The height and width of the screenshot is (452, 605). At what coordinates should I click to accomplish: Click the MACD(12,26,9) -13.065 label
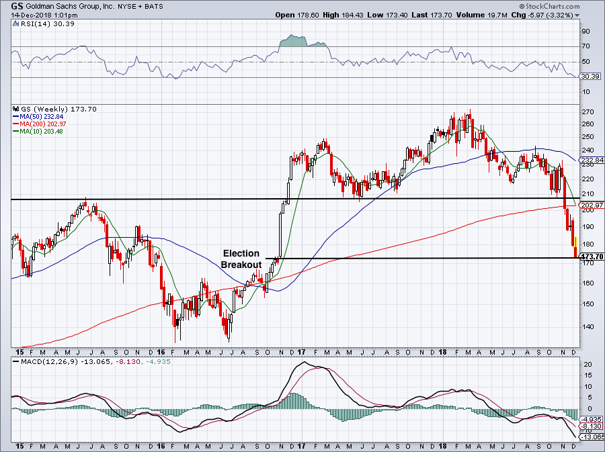point(66,362)
